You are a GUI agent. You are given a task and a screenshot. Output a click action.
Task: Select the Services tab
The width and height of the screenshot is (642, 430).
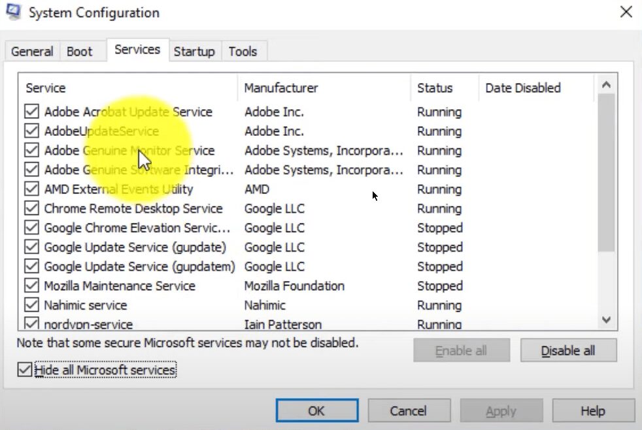pos(137,50)
